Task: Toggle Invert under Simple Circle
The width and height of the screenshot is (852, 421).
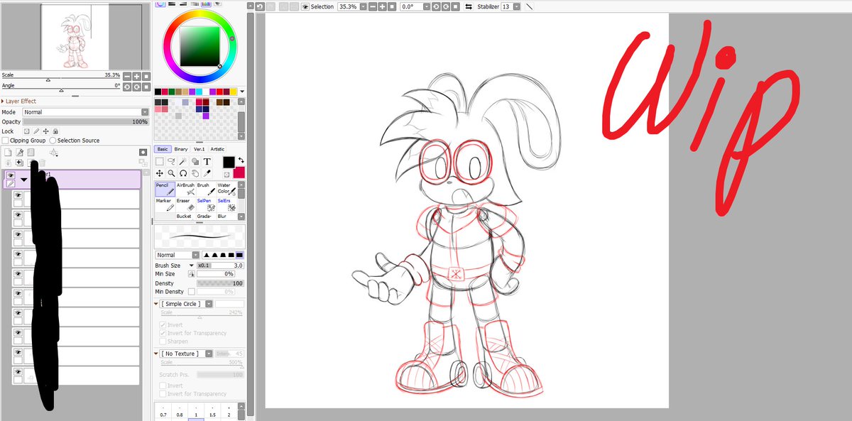Action: point(163,325)
